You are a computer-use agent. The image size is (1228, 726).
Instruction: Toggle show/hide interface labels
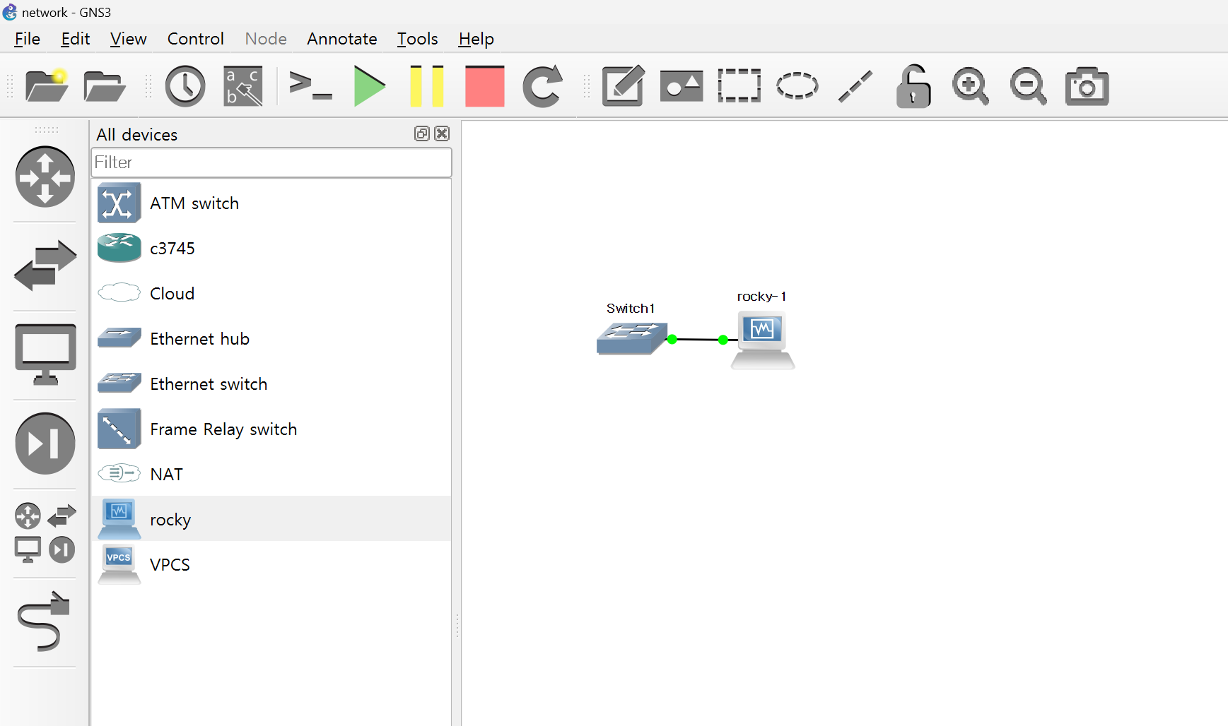[243, 86]
